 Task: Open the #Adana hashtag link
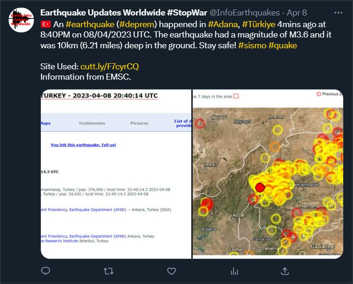pos(223,23)
